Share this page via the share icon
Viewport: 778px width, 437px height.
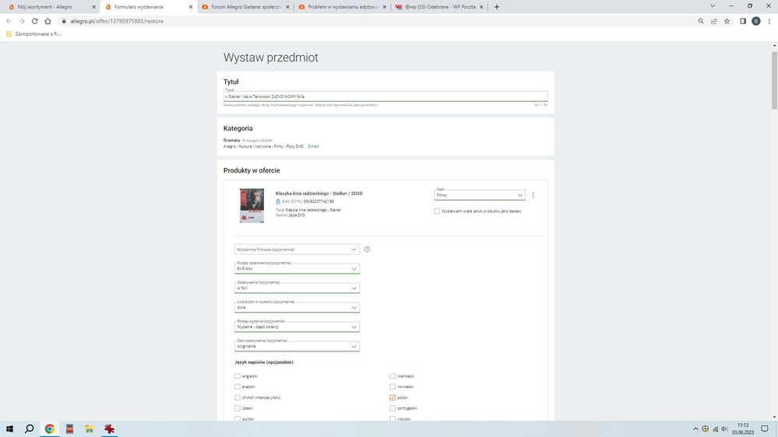tap(714, 21)
